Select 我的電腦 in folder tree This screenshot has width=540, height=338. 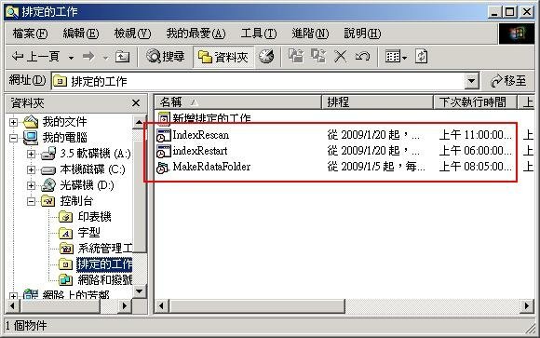coord(65,138)
